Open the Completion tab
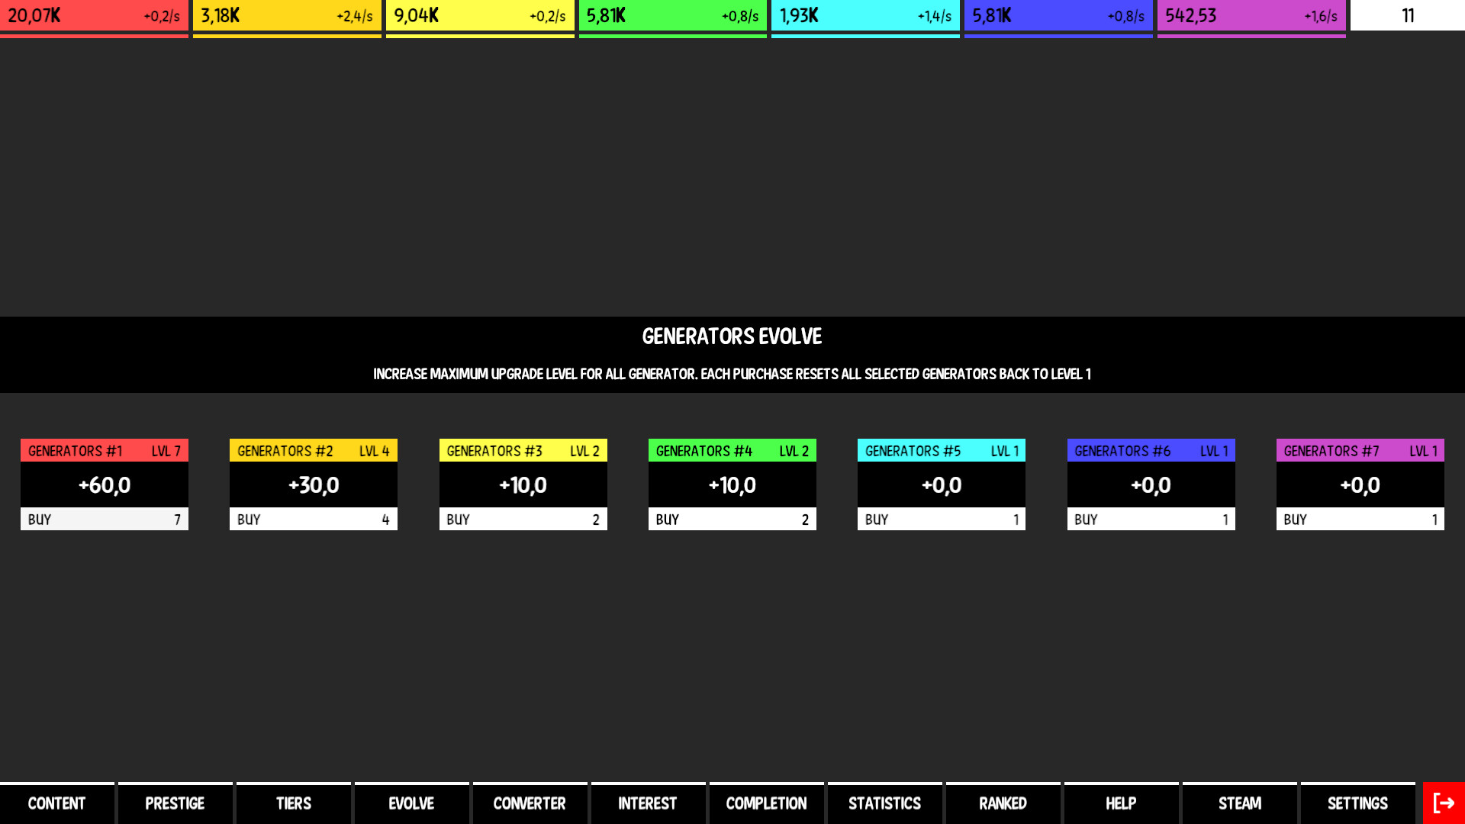 767,803
